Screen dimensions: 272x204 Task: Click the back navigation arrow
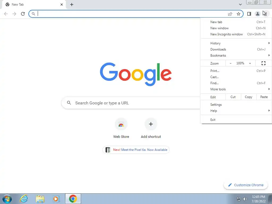coord(6,14)
